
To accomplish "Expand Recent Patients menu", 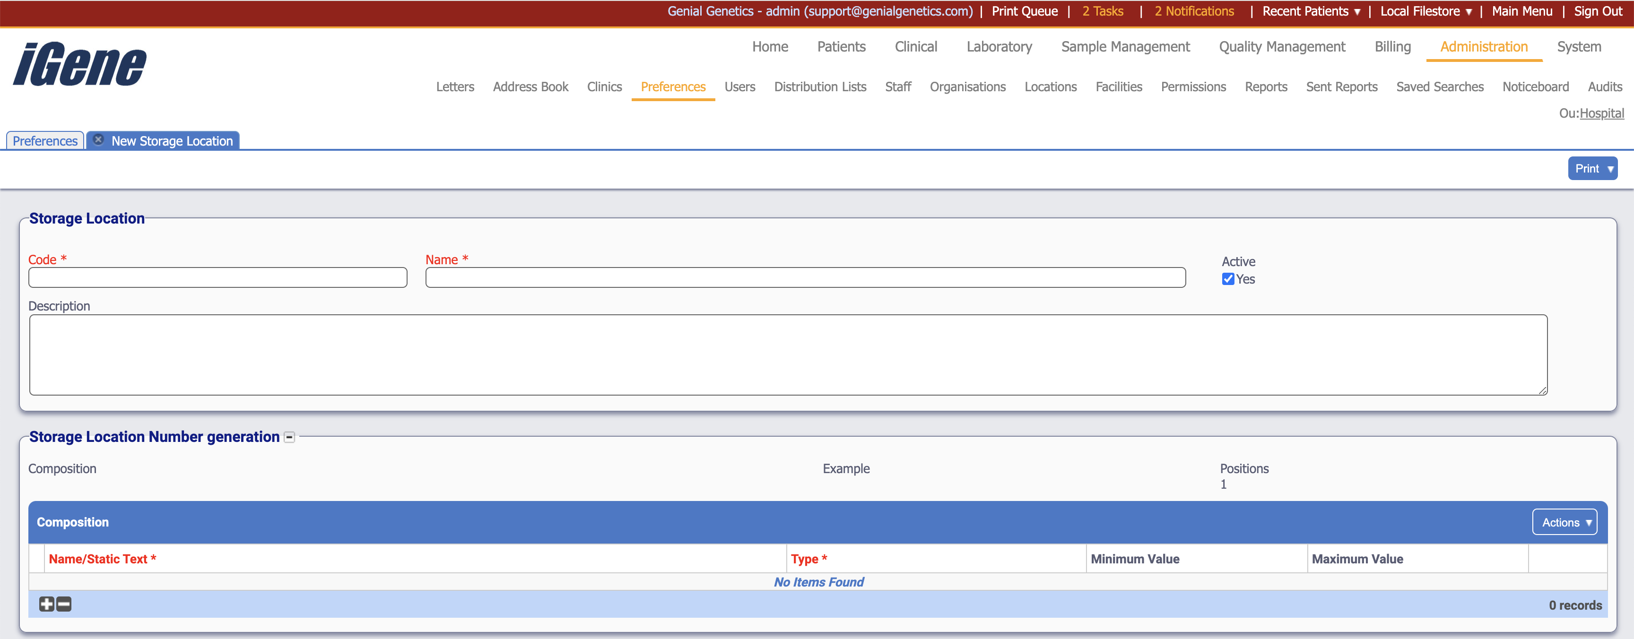I will 1311,11.
